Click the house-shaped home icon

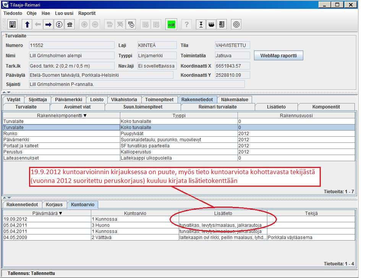(x=70, y=24)
